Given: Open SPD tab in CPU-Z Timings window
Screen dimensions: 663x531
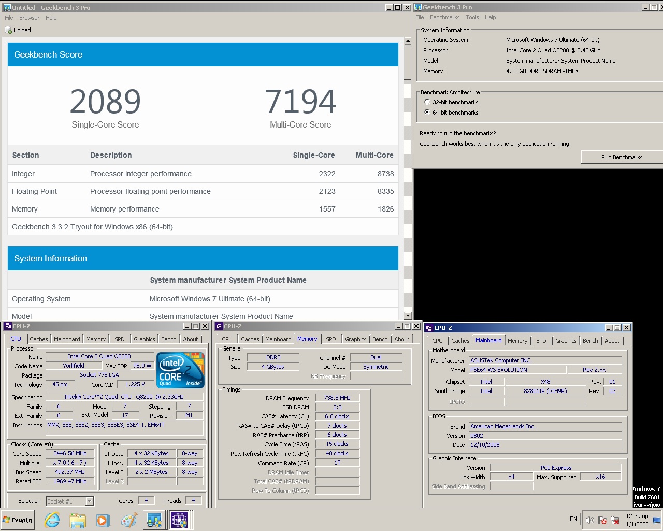Looking at the screenshot, I should coord(331,339).
